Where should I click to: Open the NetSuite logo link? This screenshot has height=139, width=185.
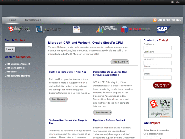pyautogui.click(x=48, y=29)
